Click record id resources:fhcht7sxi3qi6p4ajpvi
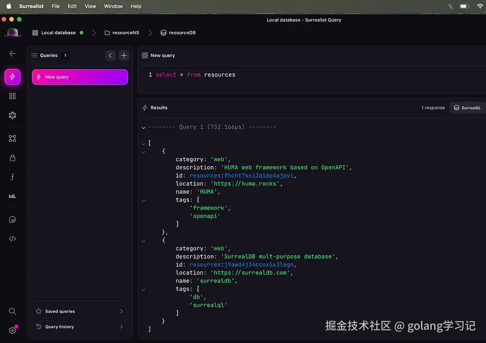486x343 pixels. 241,175
